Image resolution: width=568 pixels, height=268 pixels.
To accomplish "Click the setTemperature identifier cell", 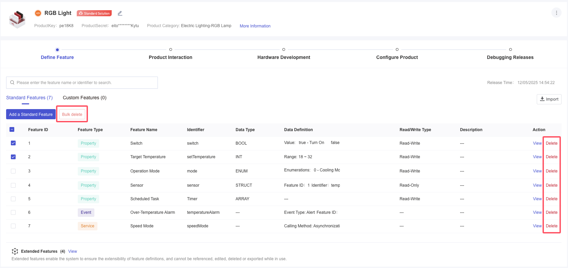I will click(201, 157).
